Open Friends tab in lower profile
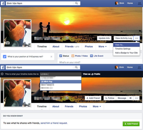 coord(69,107)
